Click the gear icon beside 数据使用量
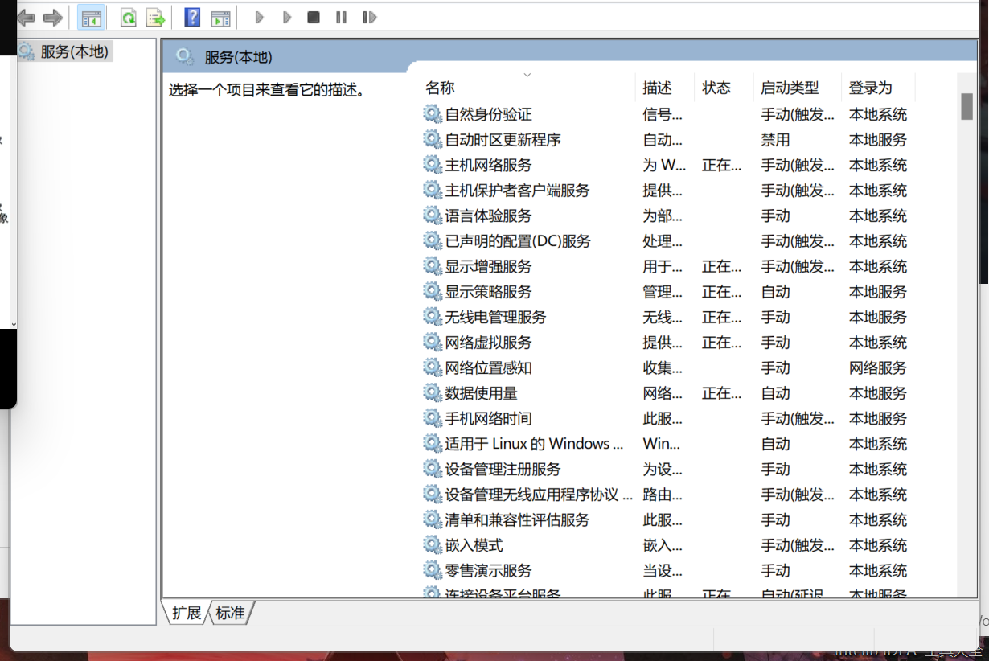 [x=433, y=393]
